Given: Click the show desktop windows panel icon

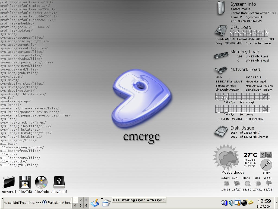Looking at the screenshot, I should click(x=106, y=203).
